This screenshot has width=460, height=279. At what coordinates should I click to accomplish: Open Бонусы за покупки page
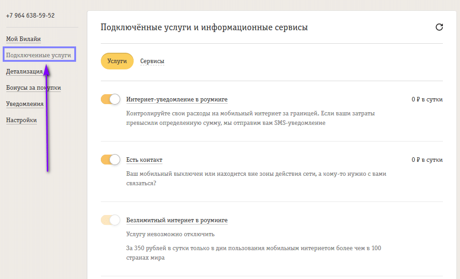33,88
